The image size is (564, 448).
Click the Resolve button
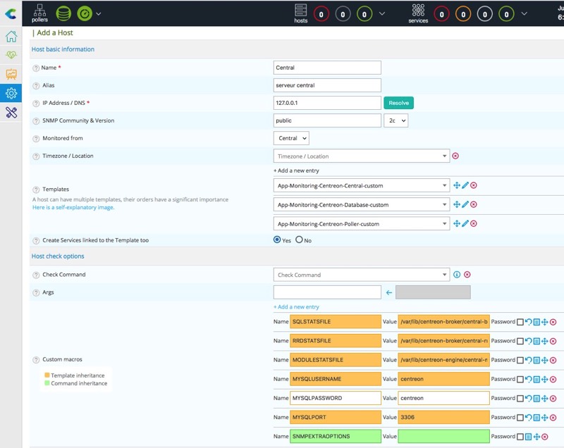coord(398,103)
